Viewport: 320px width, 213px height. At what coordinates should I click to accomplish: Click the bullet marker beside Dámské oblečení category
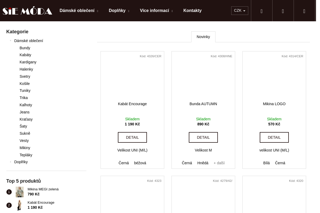point(10,41)
